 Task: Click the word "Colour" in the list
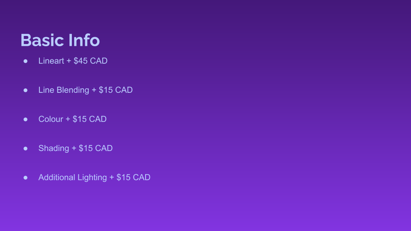pyautogui.click(x=51, y=119)
